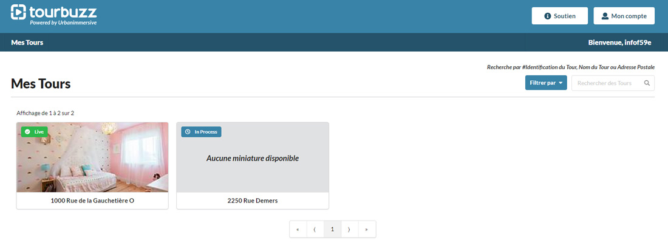
Task: Go to next page arrow
Action: point(350,229)
